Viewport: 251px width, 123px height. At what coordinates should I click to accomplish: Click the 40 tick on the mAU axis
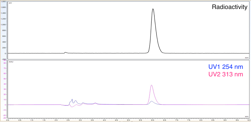(x=5, y=84)
